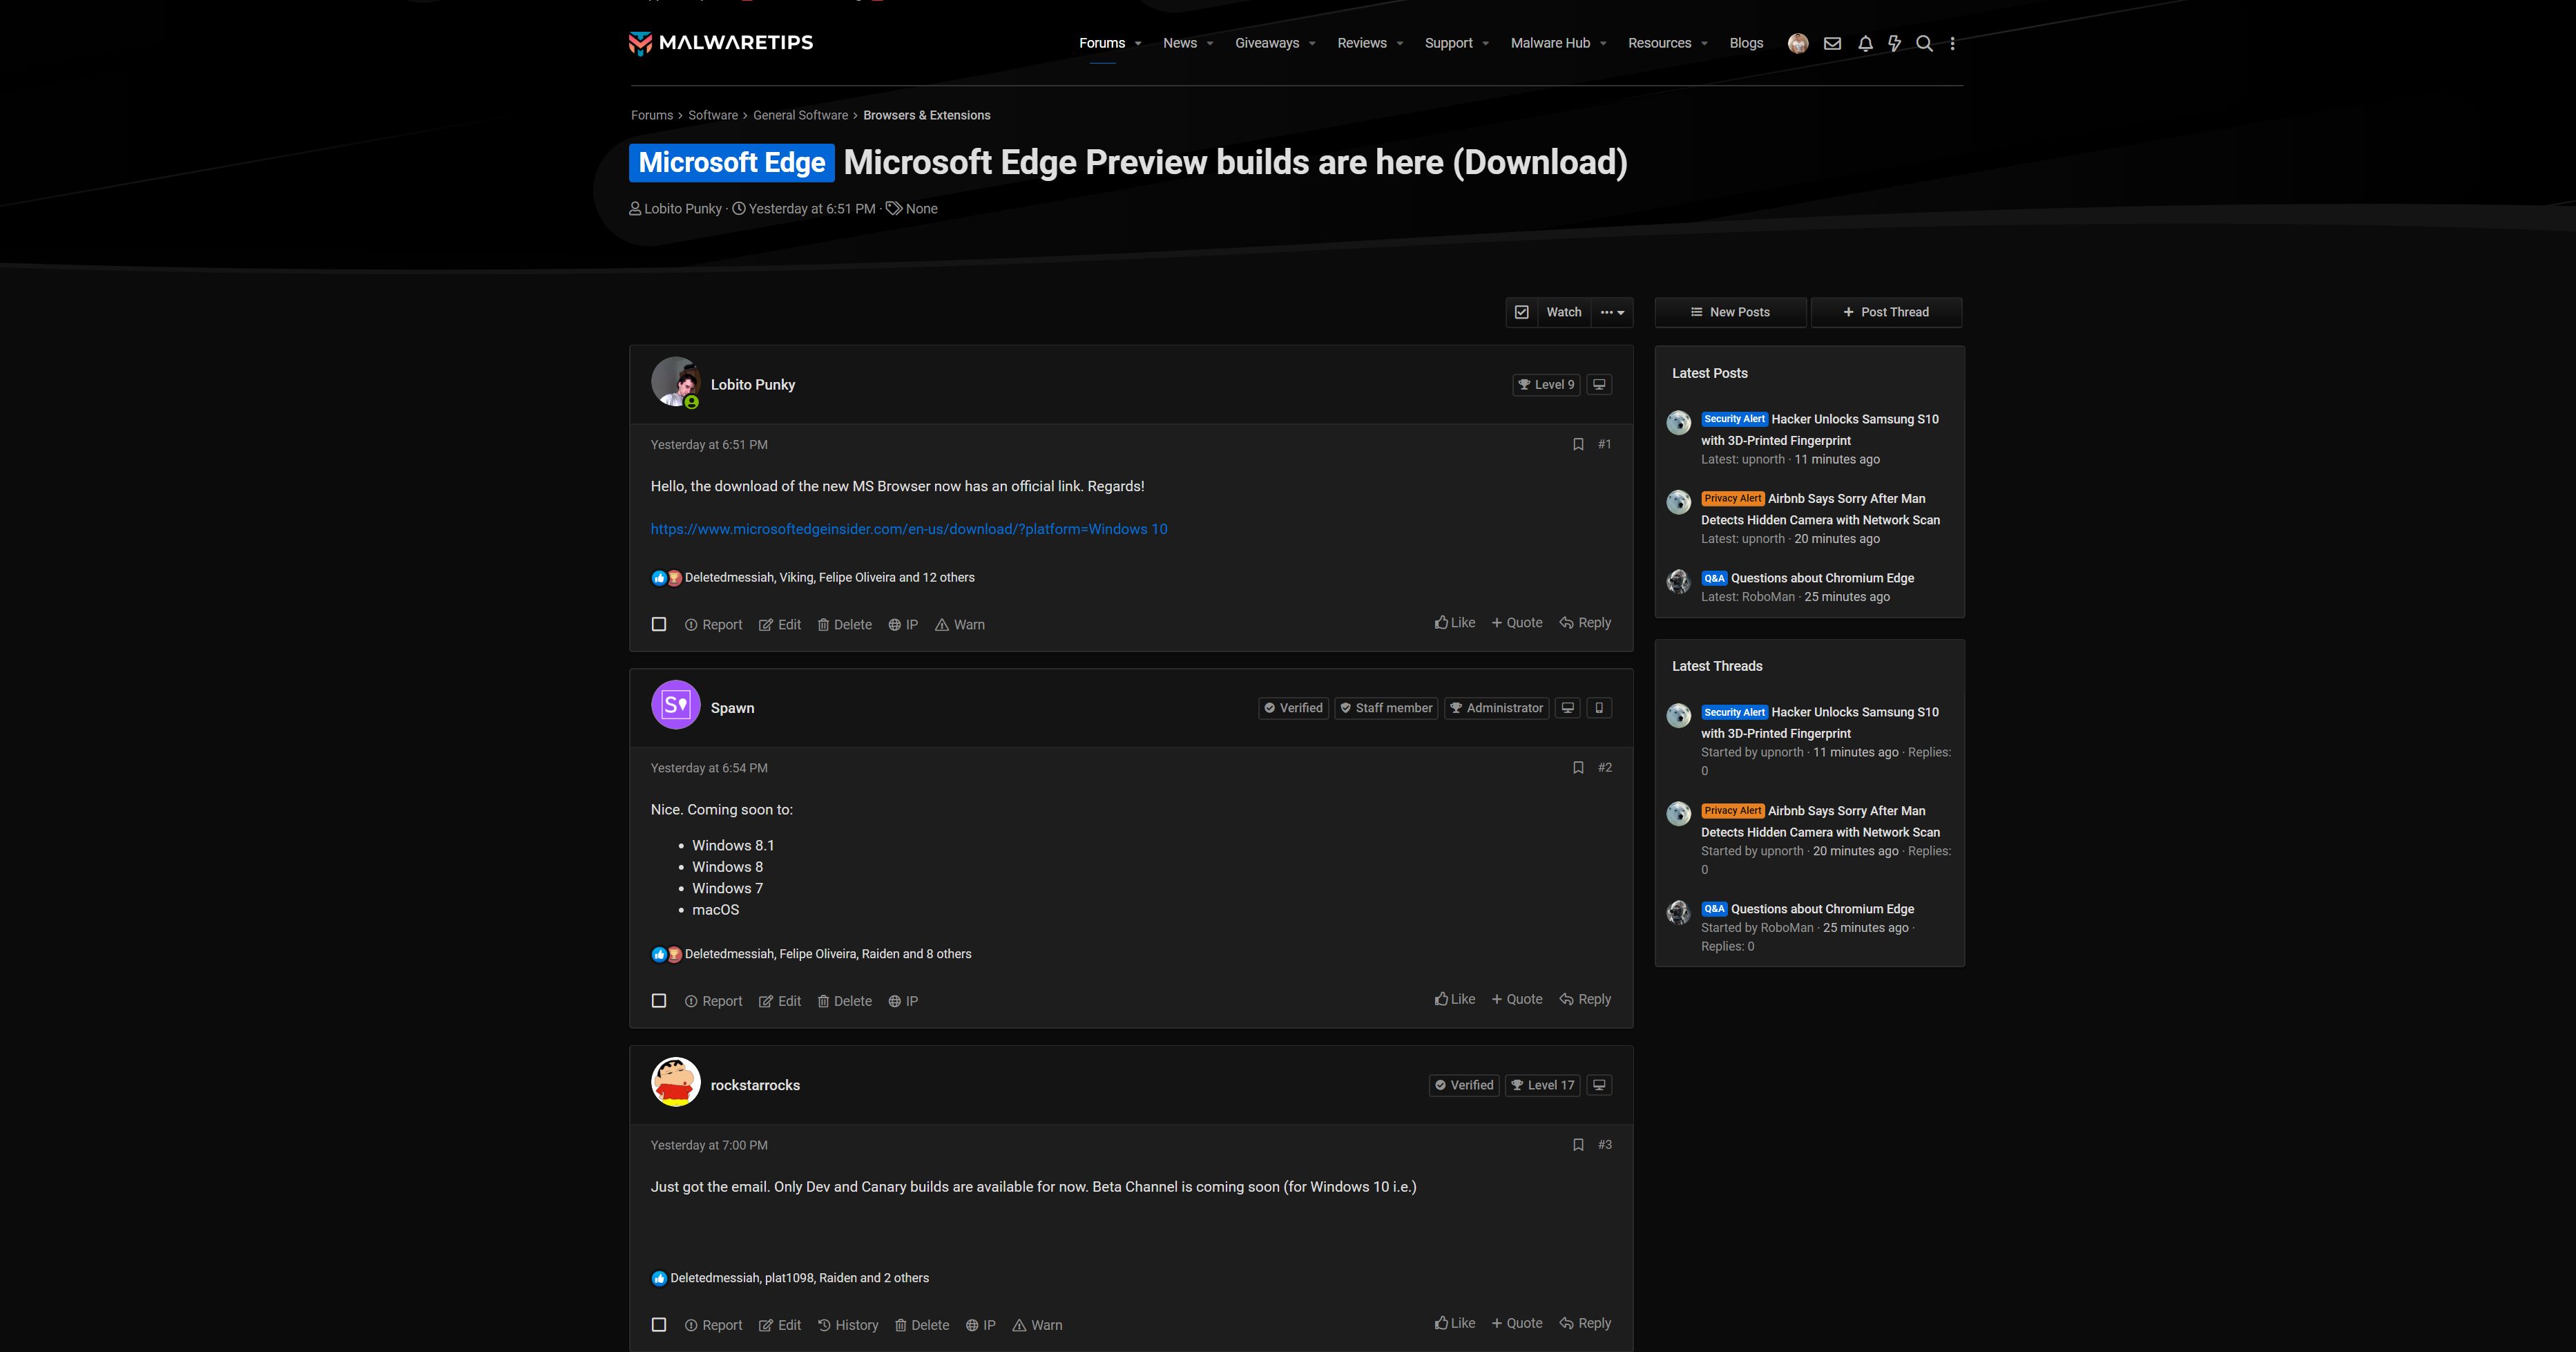This screenshot has width=2576, height=1352.
Task: Open vertical three-dot menu in header
Action: (1952, 43)
